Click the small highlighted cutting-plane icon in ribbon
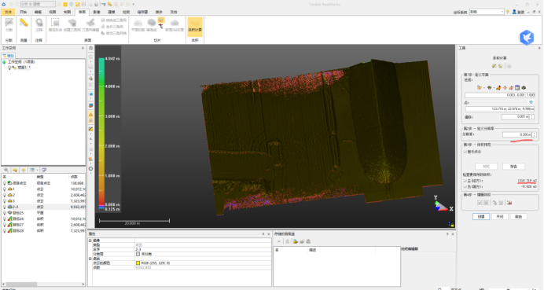This screenshot has height=290, width=544. pos(161,20)
